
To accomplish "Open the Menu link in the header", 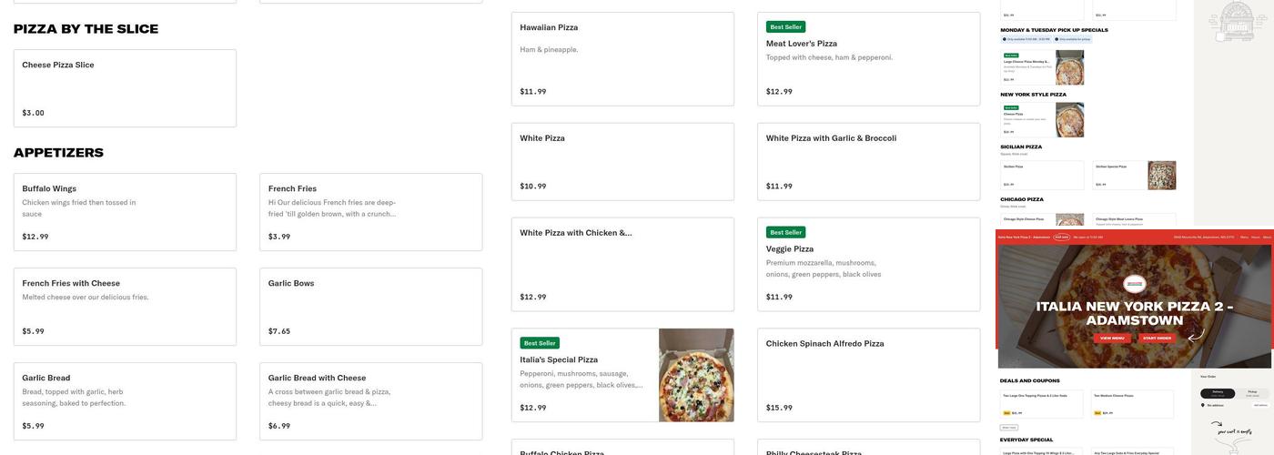I will click(x=1244, y=238).
